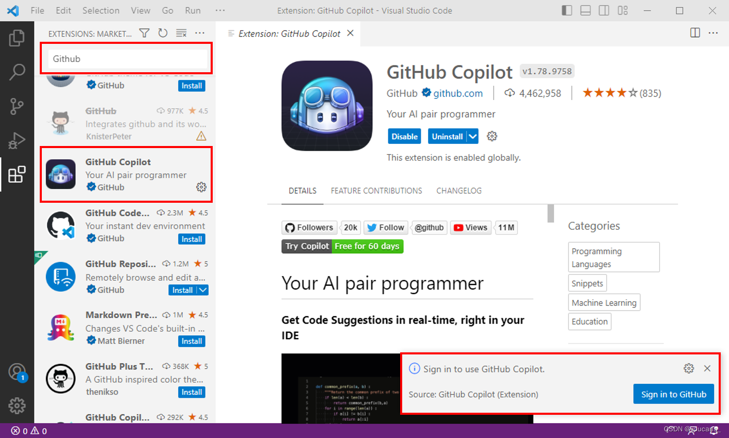Open the View menu

tap(140, 10)
